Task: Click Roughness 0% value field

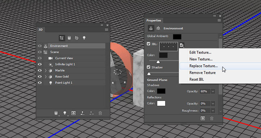Action: click(x=205, y=111)
